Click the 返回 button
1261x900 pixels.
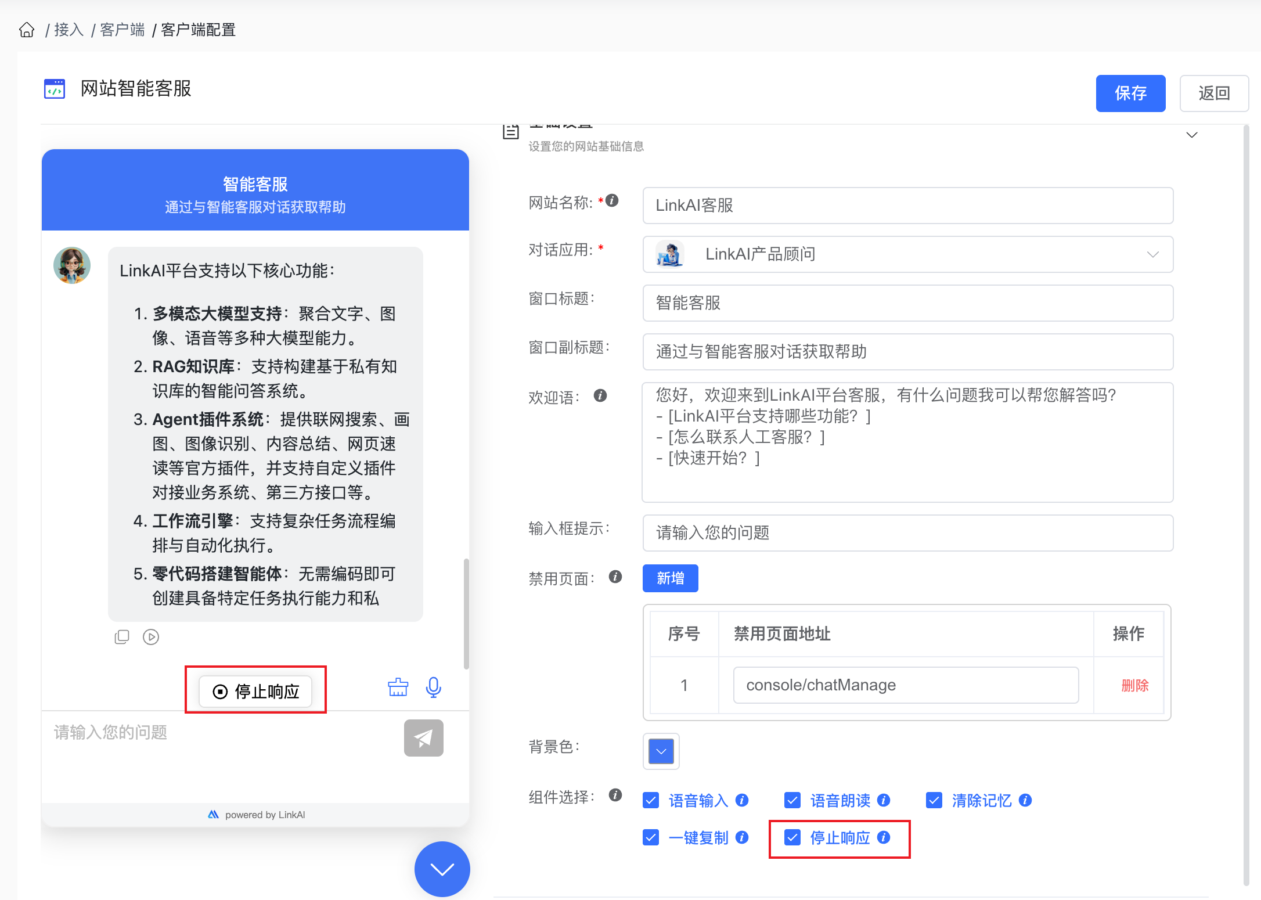1214,93
